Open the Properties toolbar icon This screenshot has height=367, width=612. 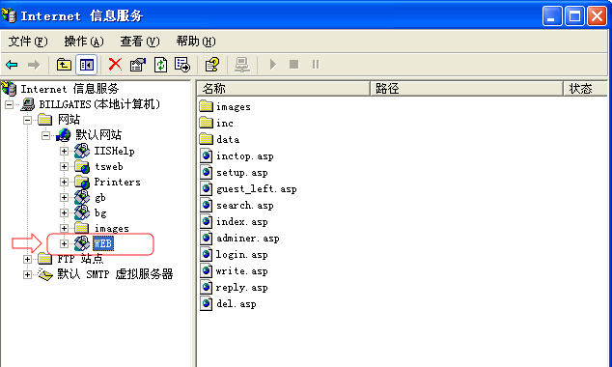click(x=138, y=65)
